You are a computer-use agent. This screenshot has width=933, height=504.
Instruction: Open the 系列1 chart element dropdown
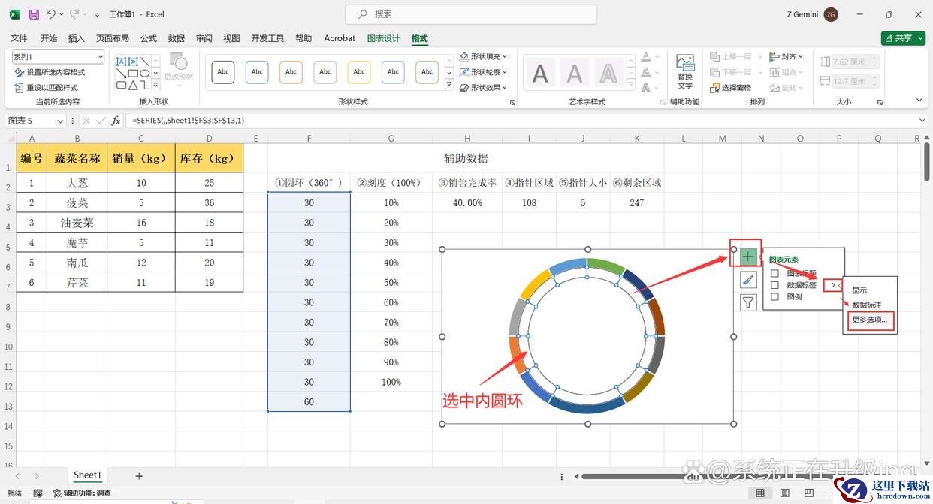click(58, 57)
